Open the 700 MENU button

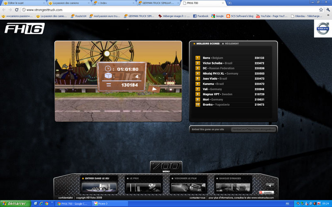click(166, 167)
